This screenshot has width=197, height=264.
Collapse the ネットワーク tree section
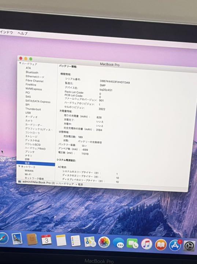tap(19, 166)
